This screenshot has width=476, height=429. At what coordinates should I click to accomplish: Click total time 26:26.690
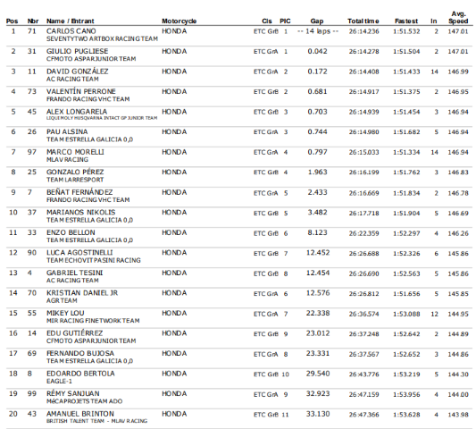pos(363,273)
